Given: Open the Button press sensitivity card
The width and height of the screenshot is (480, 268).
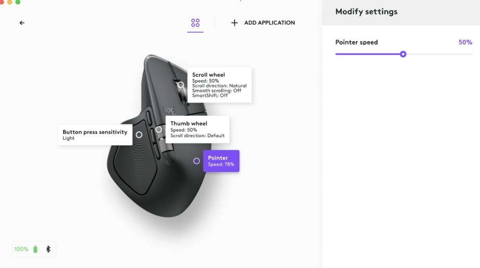Looking at the screenshot, I should point(95,135).
